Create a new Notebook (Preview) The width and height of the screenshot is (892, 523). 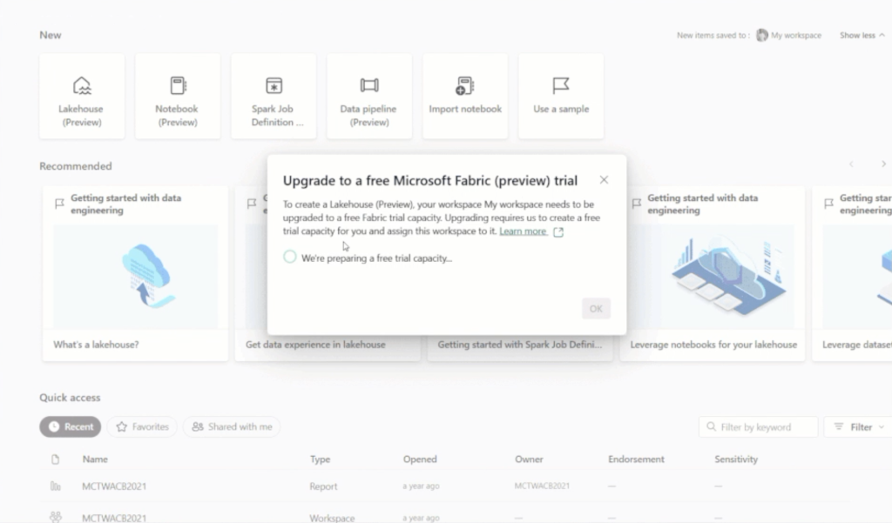click(x=178, y=96)
